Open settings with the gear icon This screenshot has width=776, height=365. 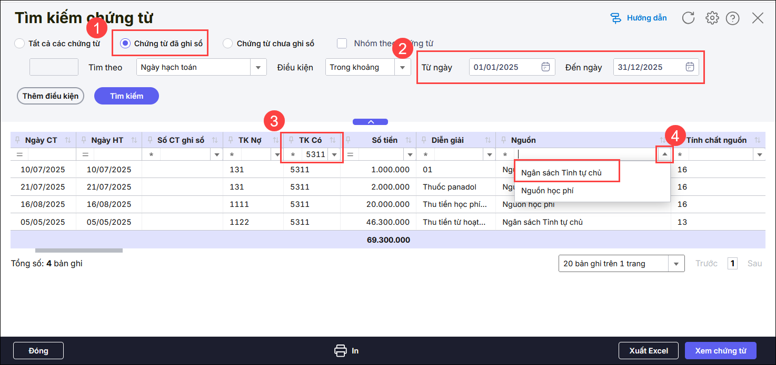712,18
